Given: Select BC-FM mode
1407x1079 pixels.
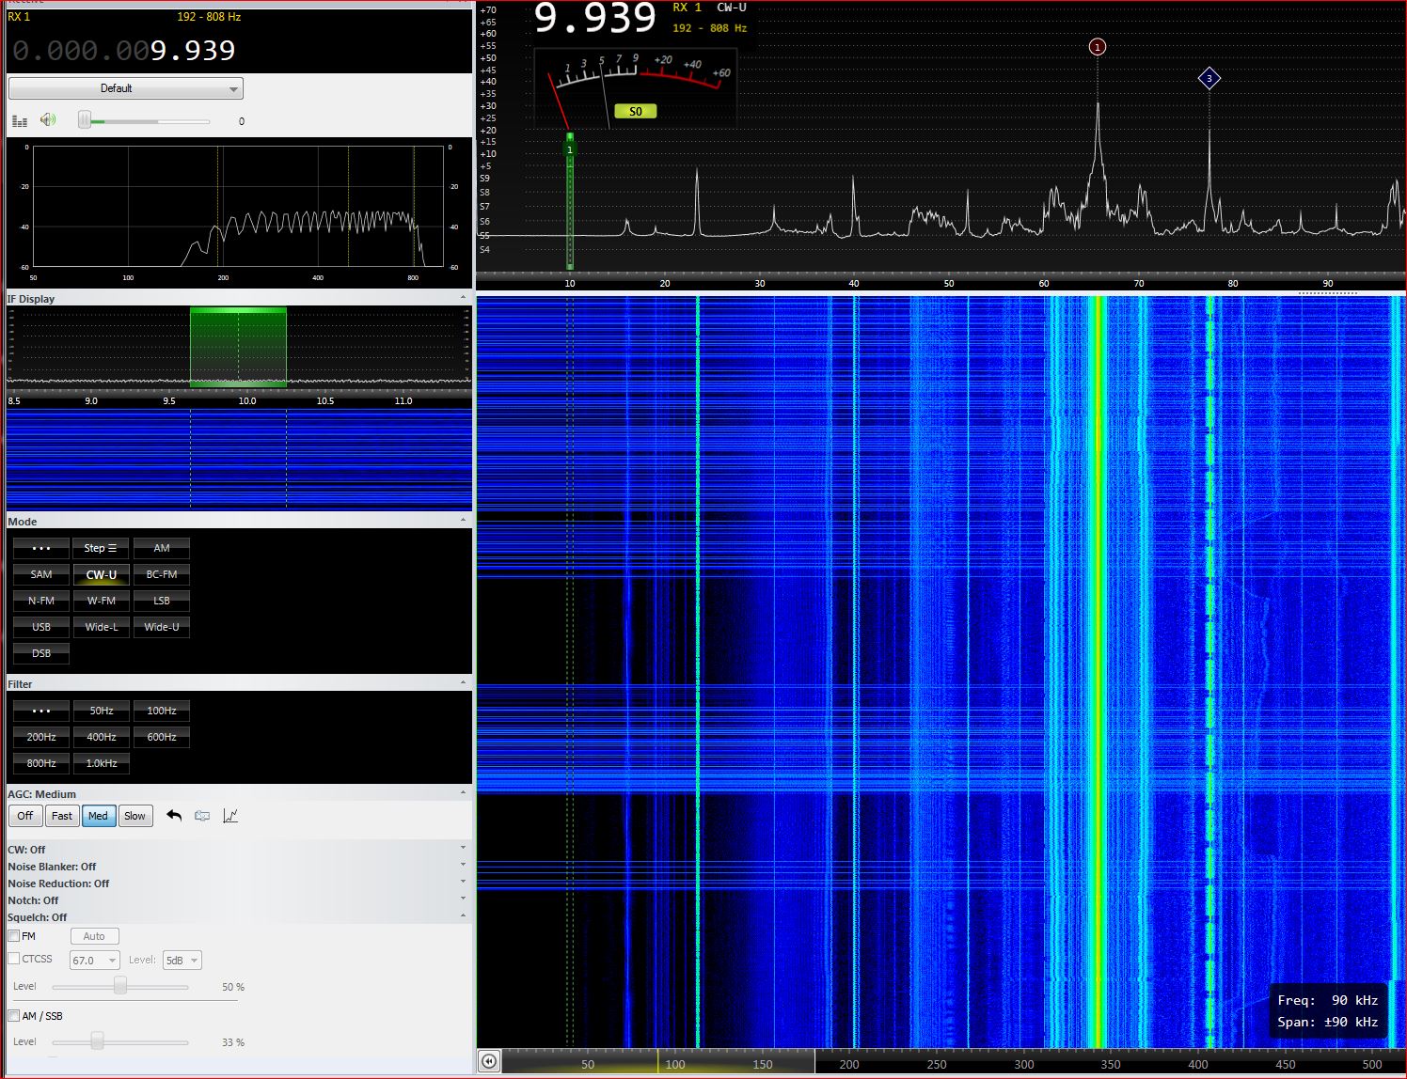Looking at the screenshot, I should click(x=162, y=574).
